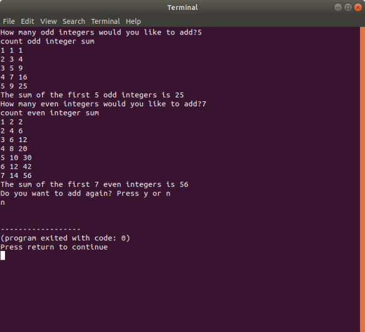Viewport: 365px width, 332px height.
Task: Open the Edit menu
Action: (28, 21)
